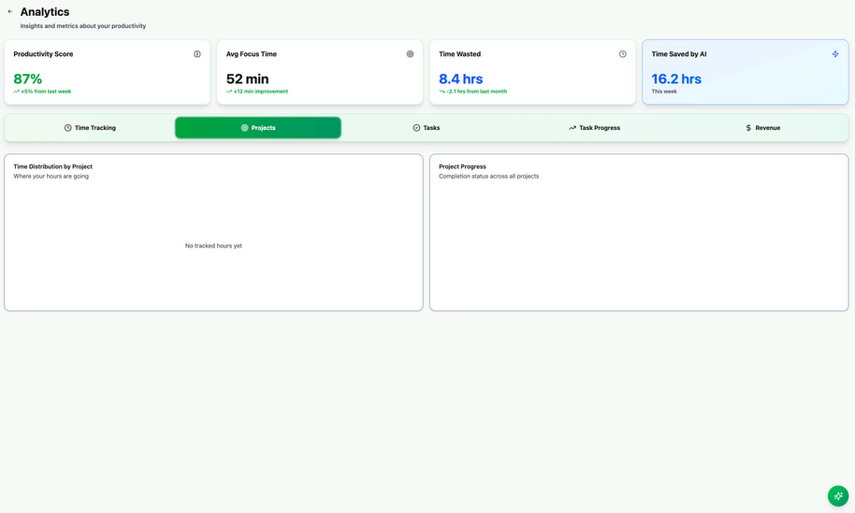Click the 'Time Saved by AI' card title
This screenshot has height=513, width=855.
679,54
